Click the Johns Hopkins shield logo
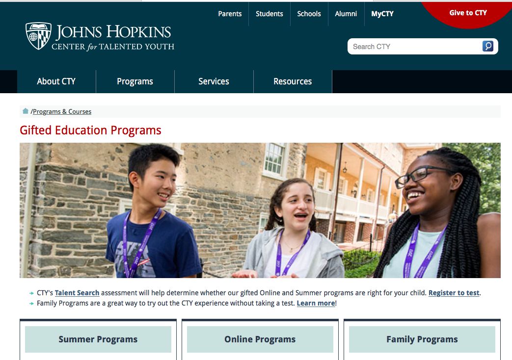The height and width of the screenshot is (360, 512). 38,36
